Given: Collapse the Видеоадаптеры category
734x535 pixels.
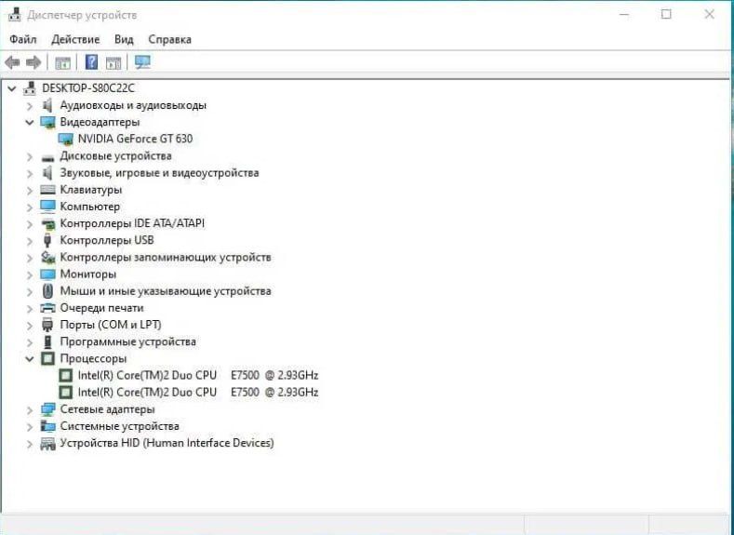Looking at the screenshot, I should click(30, 122).
